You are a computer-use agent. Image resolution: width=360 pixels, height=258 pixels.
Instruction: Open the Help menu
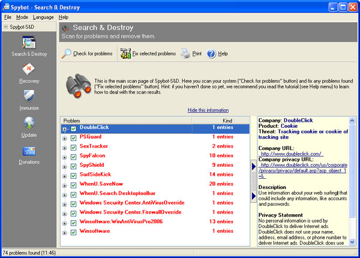coord(64,17)
